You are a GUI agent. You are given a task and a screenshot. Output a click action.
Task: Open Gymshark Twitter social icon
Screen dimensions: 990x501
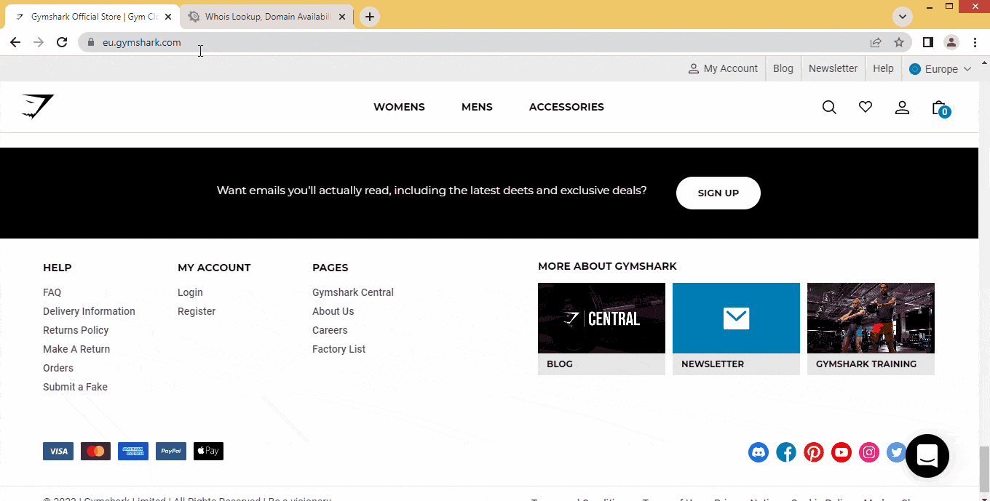(896, 452)
